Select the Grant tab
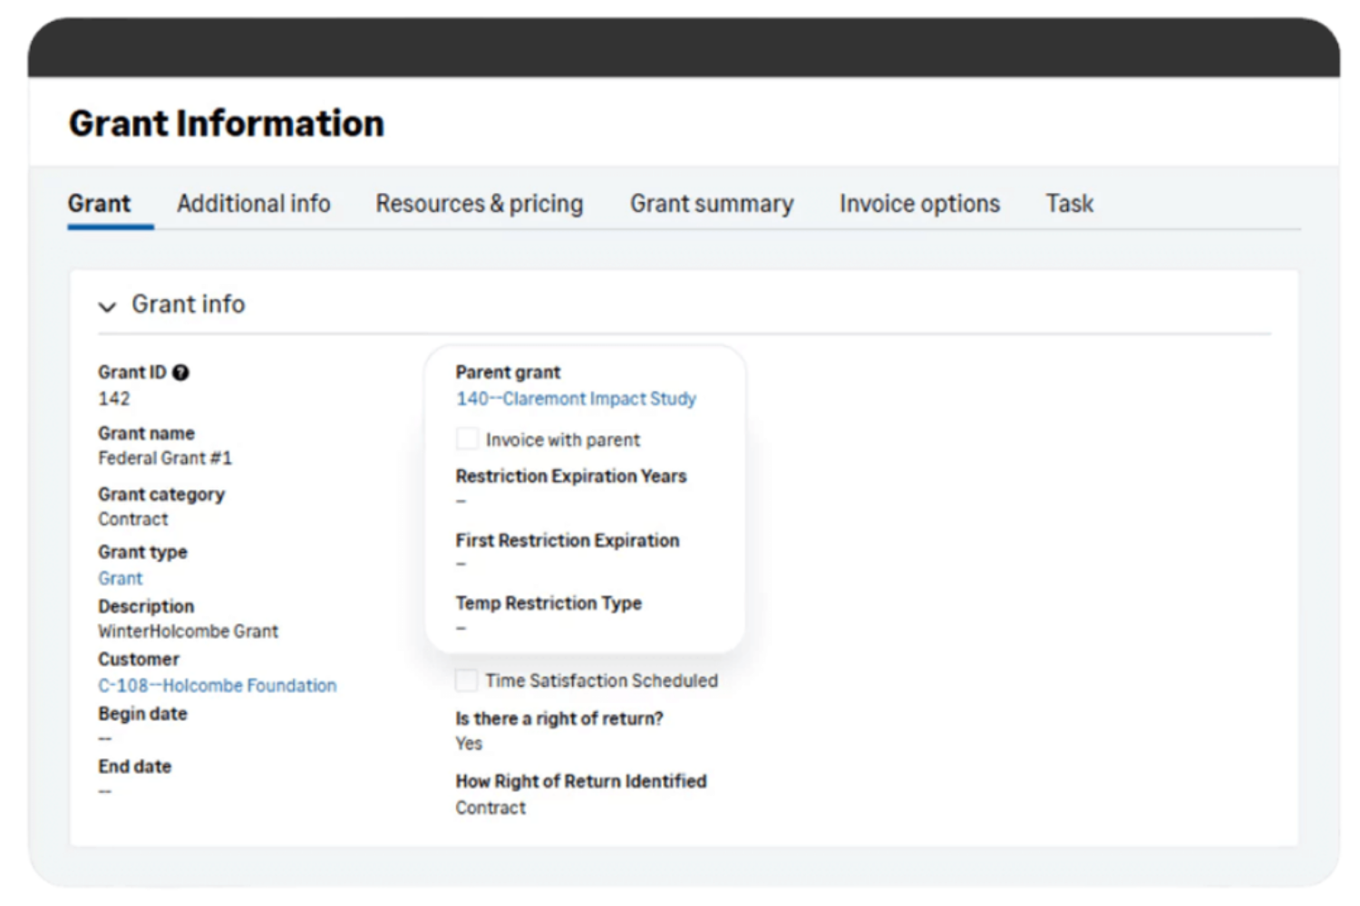The height and width of the screenshot is (906, 1360). coord(99,204)
